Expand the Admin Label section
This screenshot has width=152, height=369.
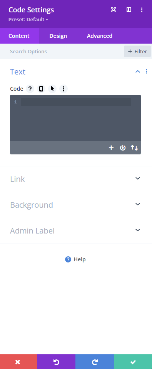76,231
